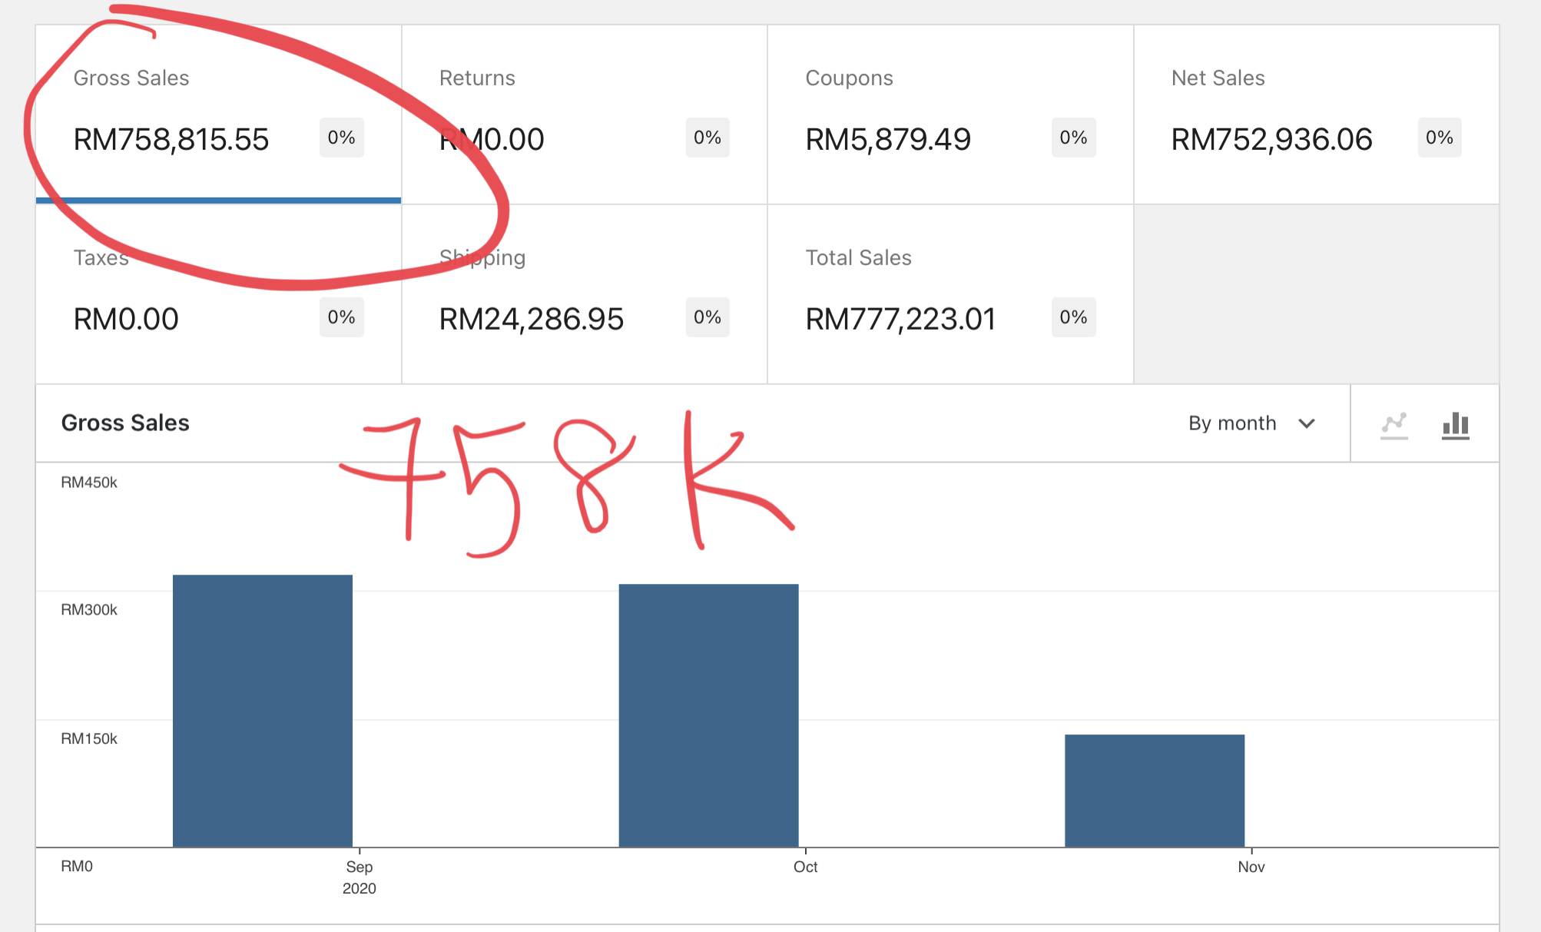Click the September gross sales bar
The height and width of the screenshot is (932, 1541).
[x=263, y=711]
